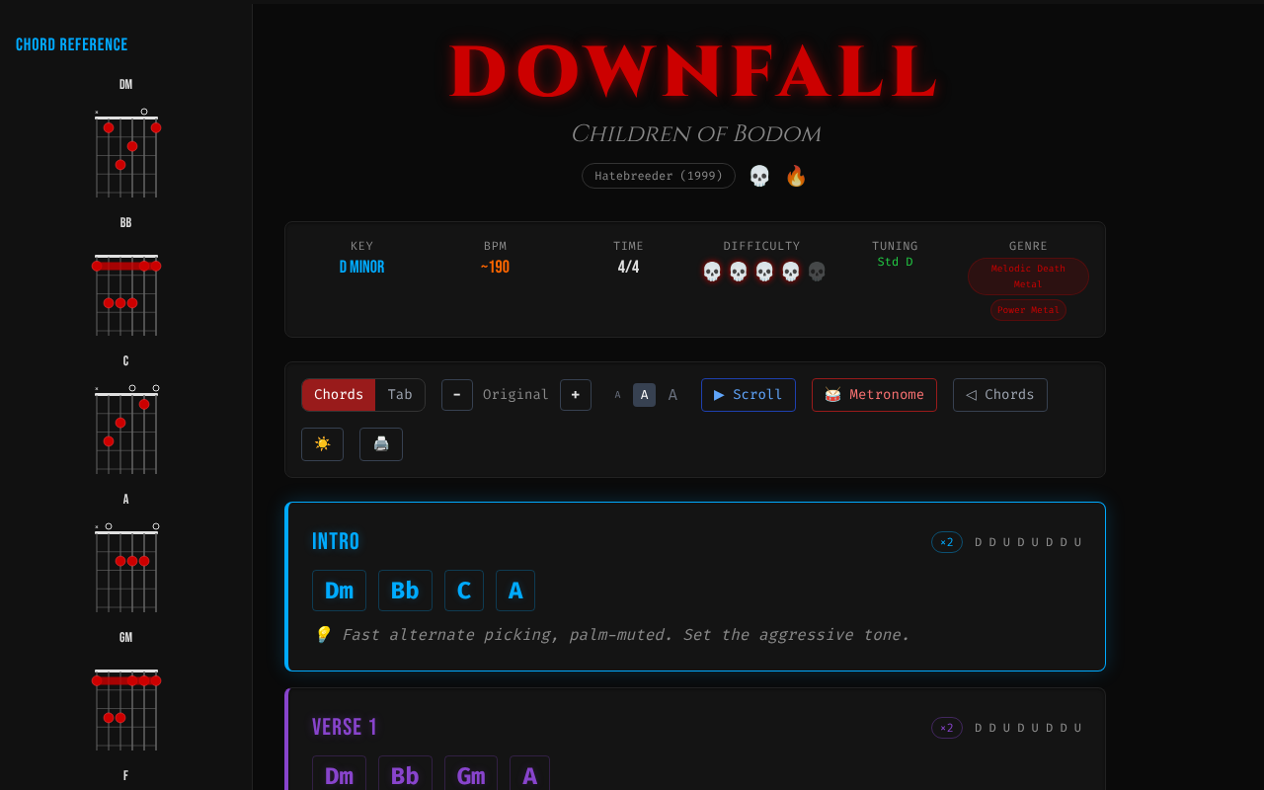Image resolution: width=1264 pixels, height=790 pixels.
Task: Click the ×2 repeat badge in Intro
Action: (945, 541)
